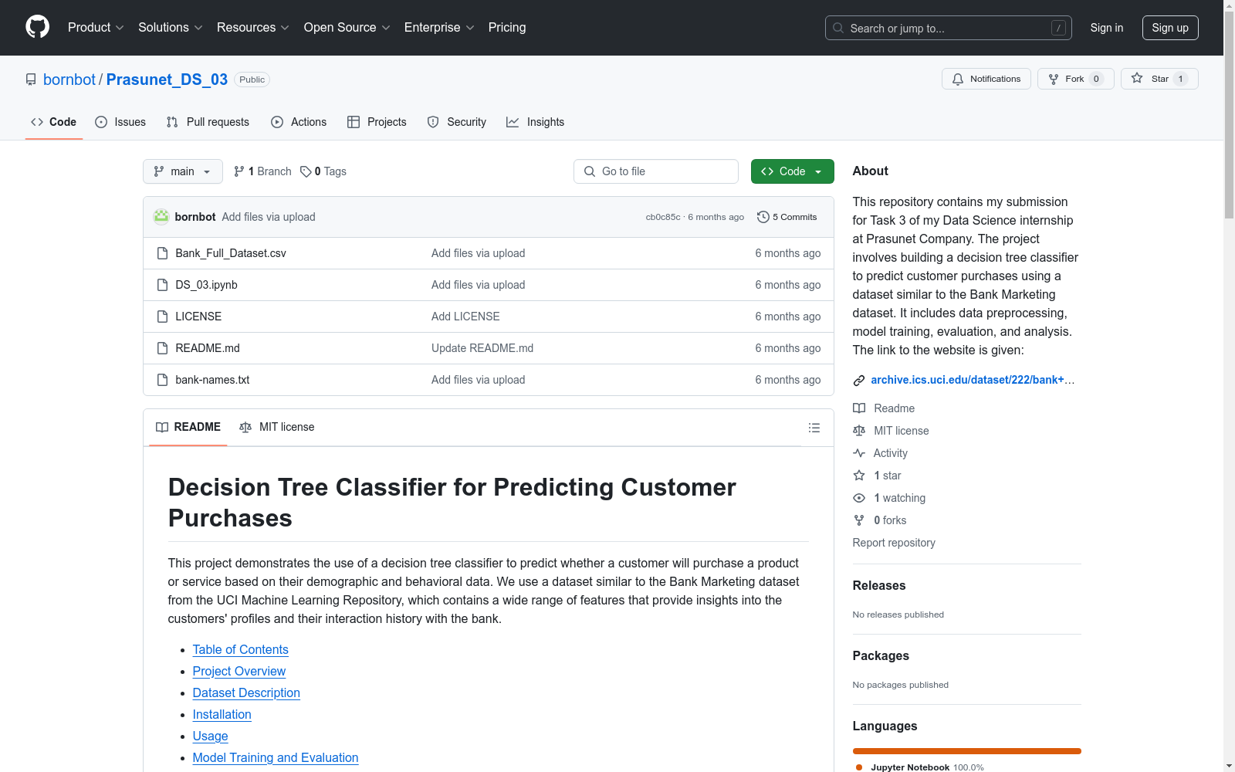Image resolution: width=1235 pixels, height=772 pixels.
Task: Expand the Solutions menu
Action: pyautogui.click(x=170, y=27)
